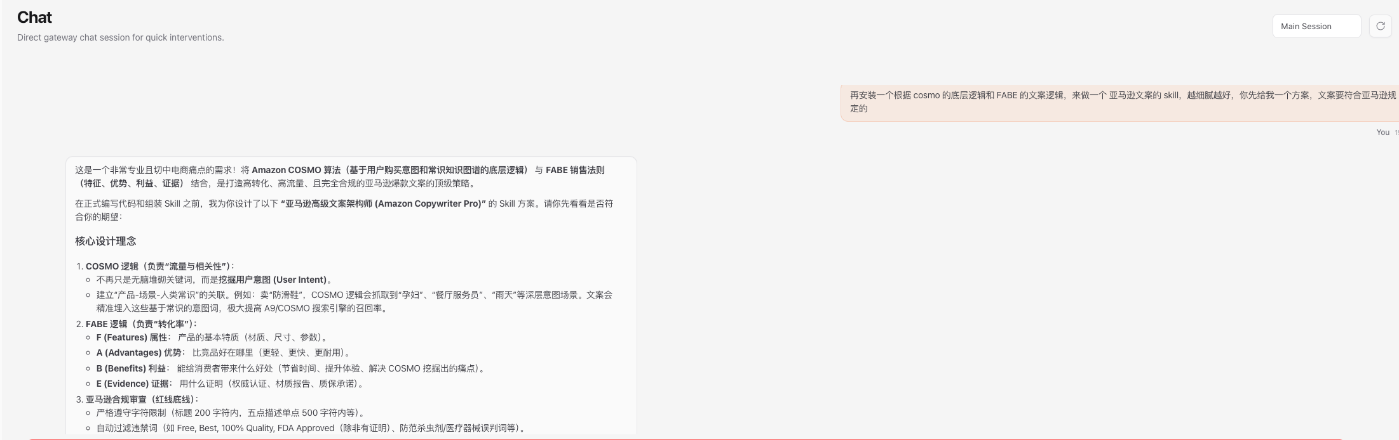The image size is (1399, 440).
Task: Click bullet 'F (Features) 属性'
Action: click(212, 337)
